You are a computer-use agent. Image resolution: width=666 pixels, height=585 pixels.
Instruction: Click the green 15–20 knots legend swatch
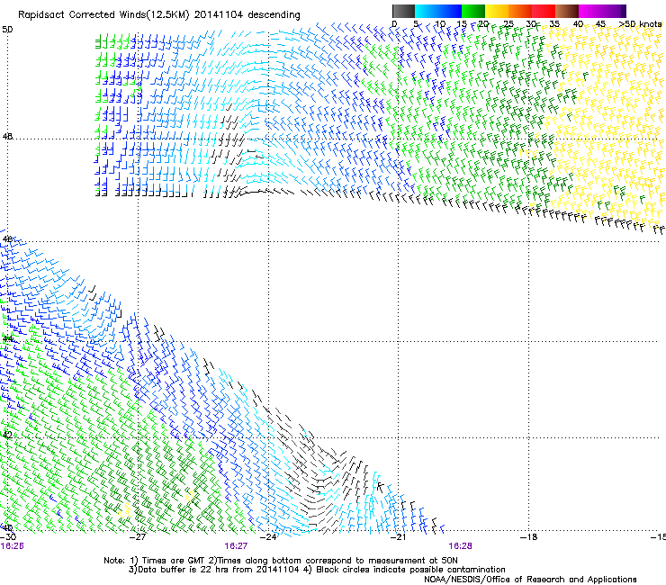tap(473, 11)
